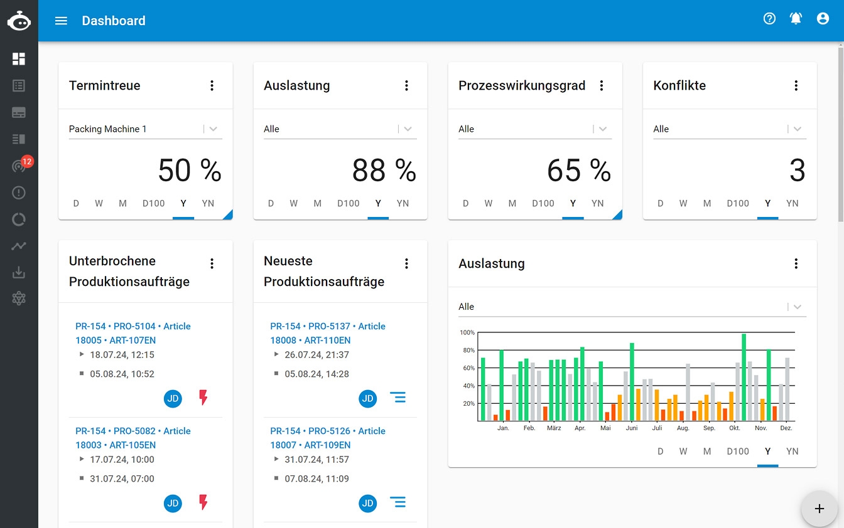This screenshot has width=844, height=528.
Task: Open the donut chart sidebar icon
Action: pos(19,219)
